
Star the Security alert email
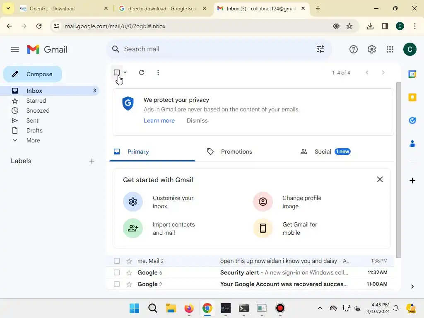[x=129, y=272]
